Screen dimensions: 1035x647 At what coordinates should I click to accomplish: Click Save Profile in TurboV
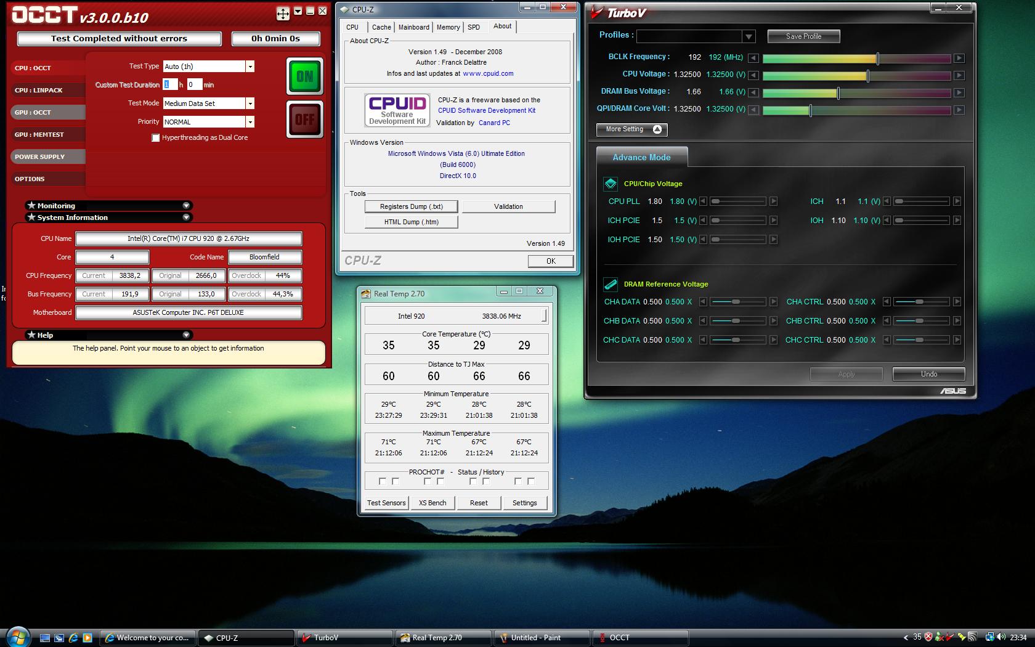click(803, 36)
